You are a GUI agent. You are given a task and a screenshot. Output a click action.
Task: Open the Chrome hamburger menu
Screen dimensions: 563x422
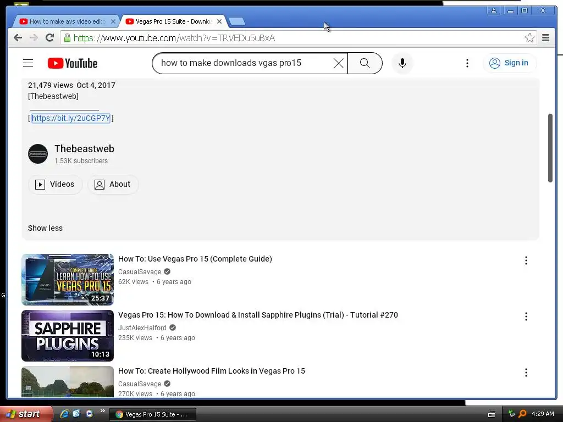545,38
